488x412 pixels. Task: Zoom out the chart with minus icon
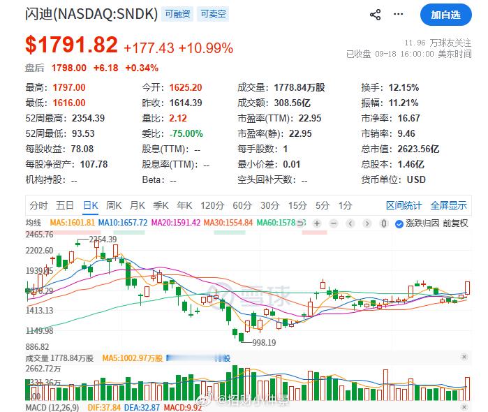(334, 223)
